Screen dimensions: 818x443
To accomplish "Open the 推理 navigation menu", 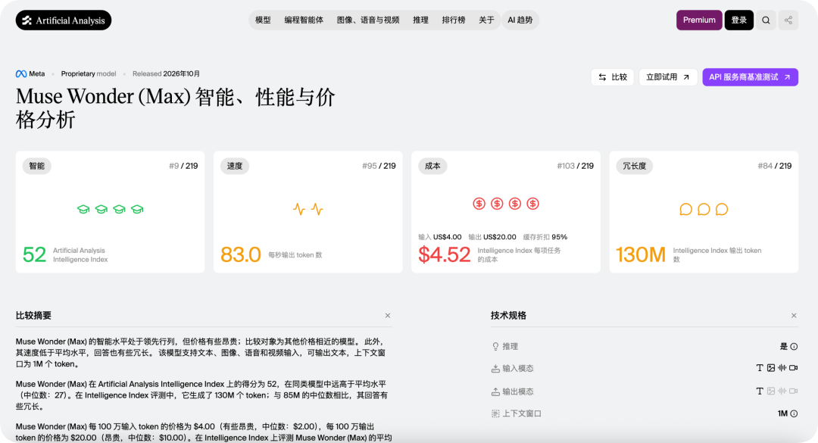I will tap(420, 20).
